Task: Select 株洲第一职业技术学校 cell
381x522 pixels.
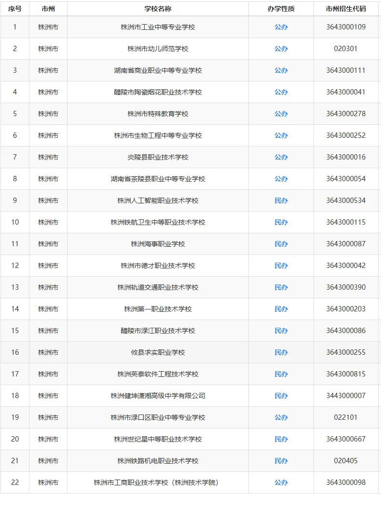Action: pos(158,309)
